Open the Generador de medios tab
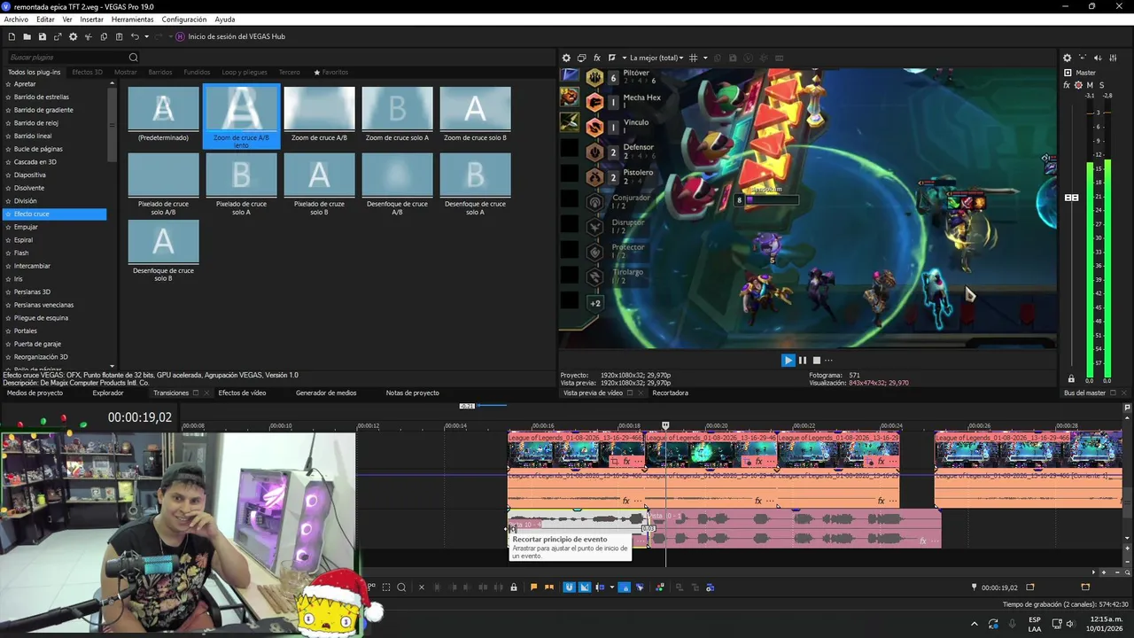Screen dimensions: 1134x638 (326, 393)
